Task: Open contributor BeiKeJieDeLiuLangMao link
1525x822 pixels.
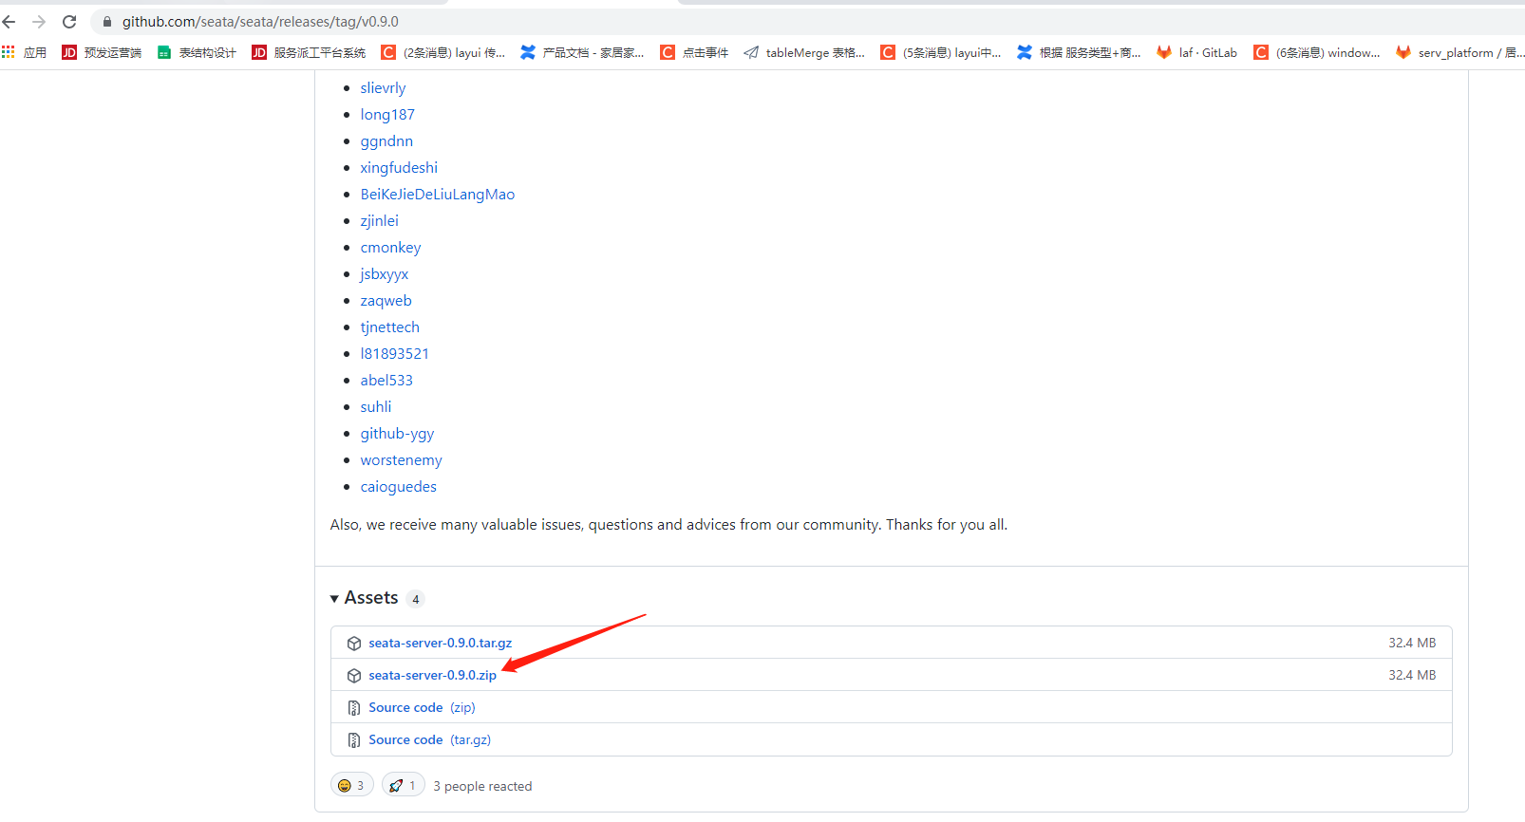Action: tap(438, 194)
